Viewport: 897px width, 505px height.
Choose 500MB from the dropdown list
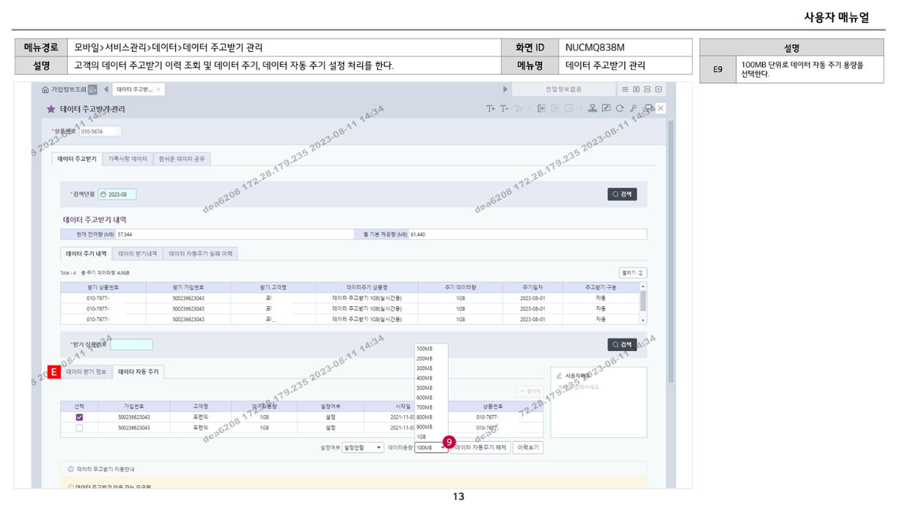(431, 388)
